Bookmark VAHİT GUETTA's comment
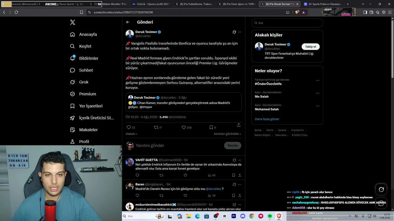Viewport: 394px width, 221px height. tap(234, 175)
